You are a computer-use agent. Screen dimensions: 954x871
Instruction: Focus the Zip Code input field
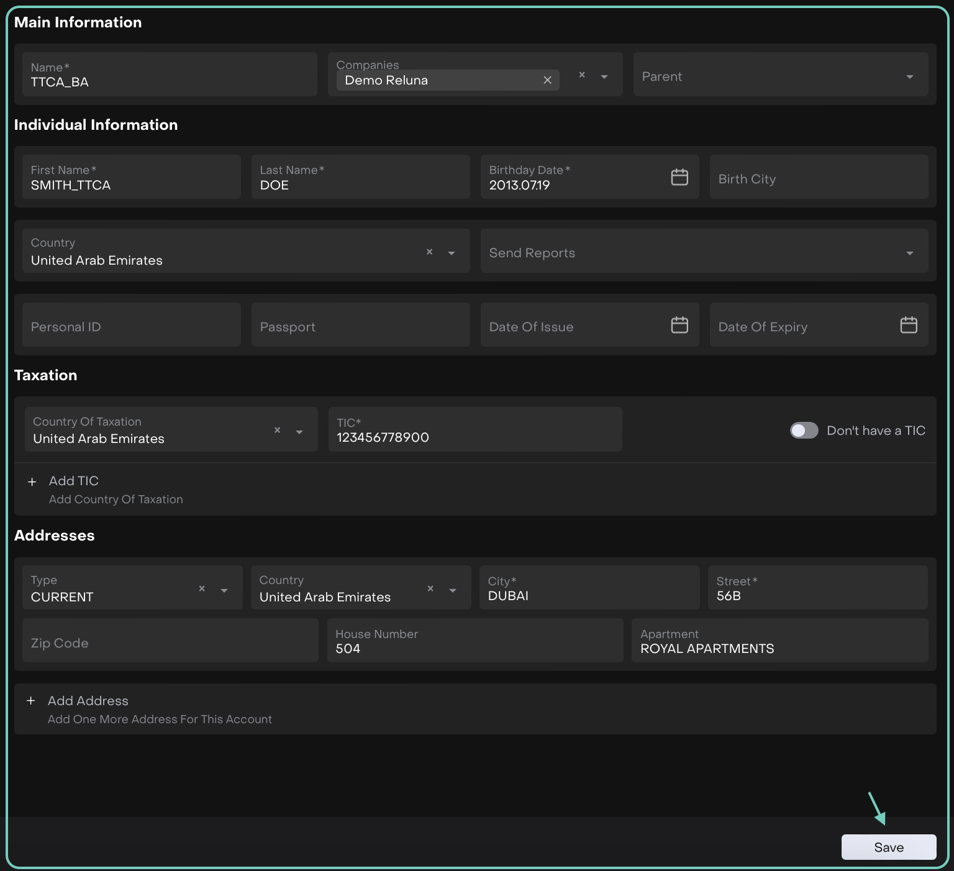pyautogui.click(x=170, y=643)
